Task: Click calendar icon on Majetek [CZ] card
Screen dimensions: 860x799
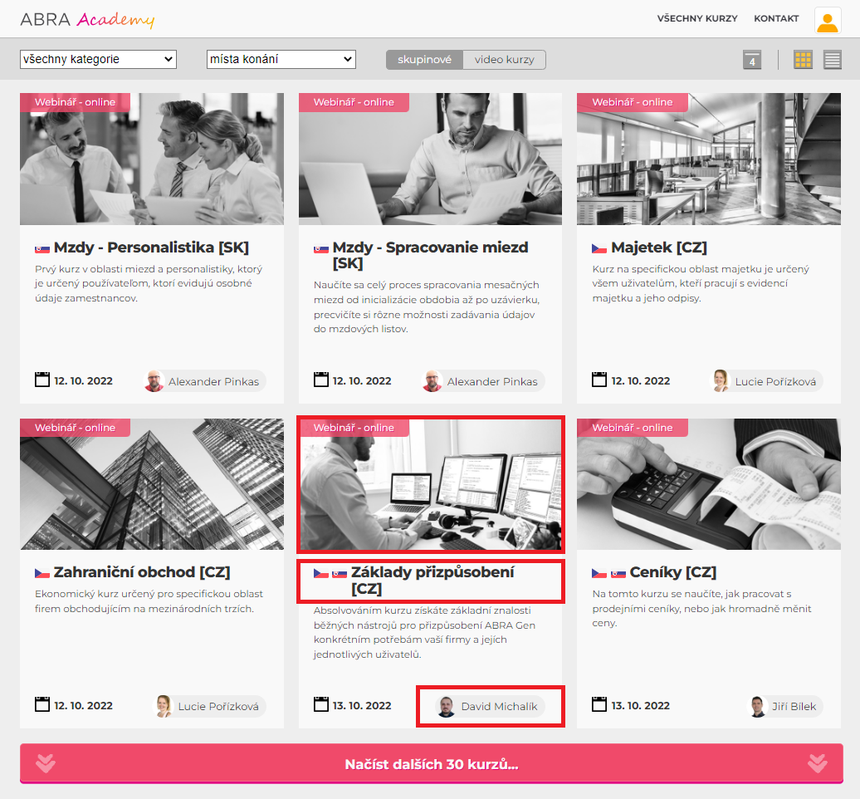Action: click(599, 380)
